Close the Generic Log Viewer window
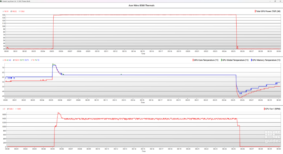The image size is (283, 154). coord(280,1)
